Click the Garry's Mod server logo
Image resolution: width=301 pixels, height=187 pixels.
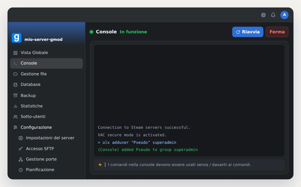click(17, 38)
